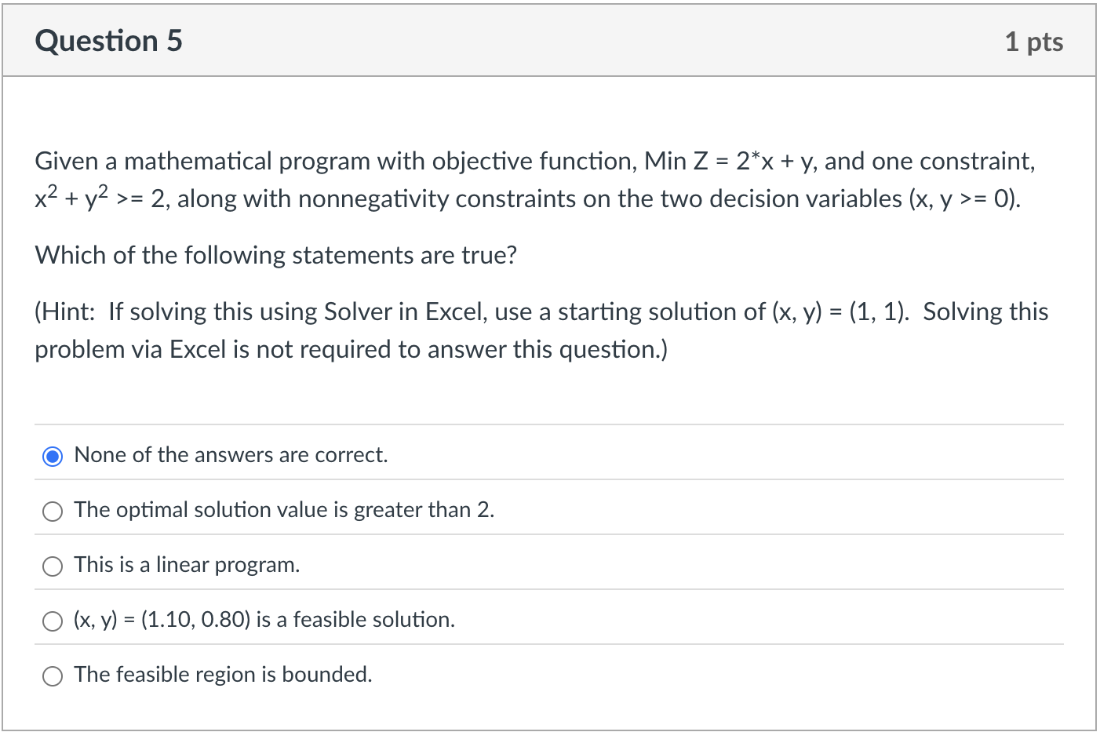Click the "None of the answers are correct." answer text
The image size is (1100, 732).
pyautogui.click(x=231, y=455)
